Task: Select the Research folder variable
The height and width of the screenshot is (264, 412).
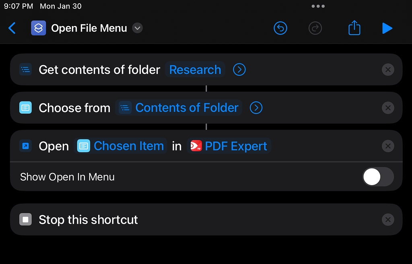Action: point(195,69)
